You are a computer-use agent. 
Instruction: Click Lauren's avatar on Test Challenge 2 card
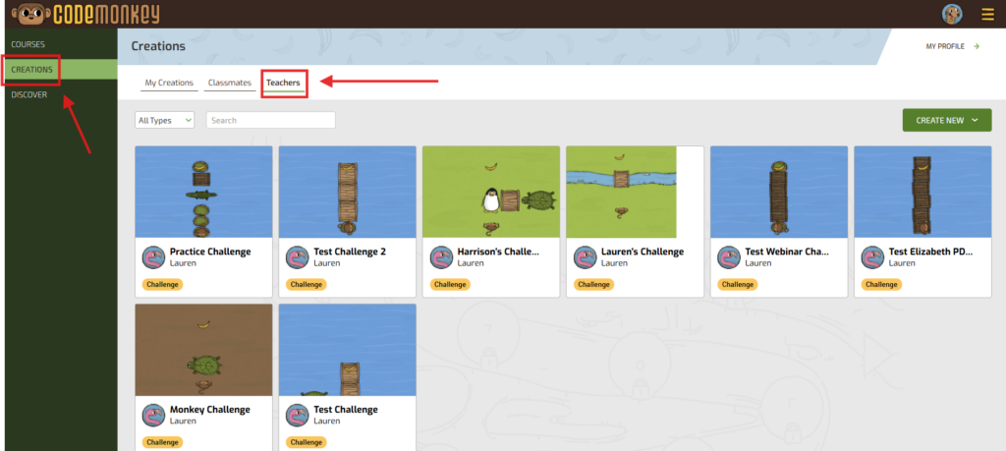coord(297,256)
